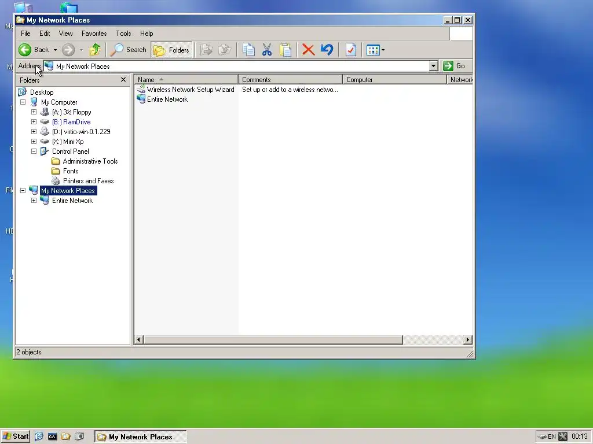Image resolution: width=593 pixels, height=444 pixels.
Task: Open the Favorites menu
Action: [x=94, y=34]
